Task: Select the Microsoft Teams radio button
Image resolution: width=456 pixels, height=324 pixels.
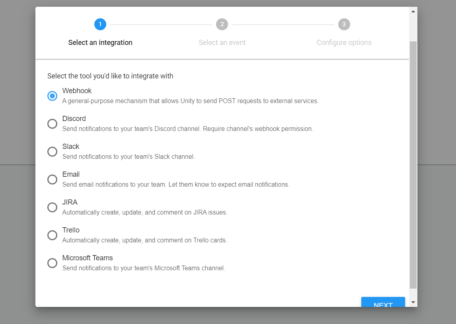Action: 53,263
